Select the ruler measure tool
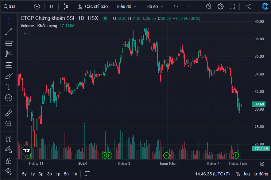Image resolution: width=271 pixels, height=180 pixels. pos(9,113)
